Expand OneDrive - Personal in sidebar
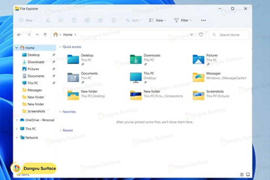270x180 pixels. [17, 120]
